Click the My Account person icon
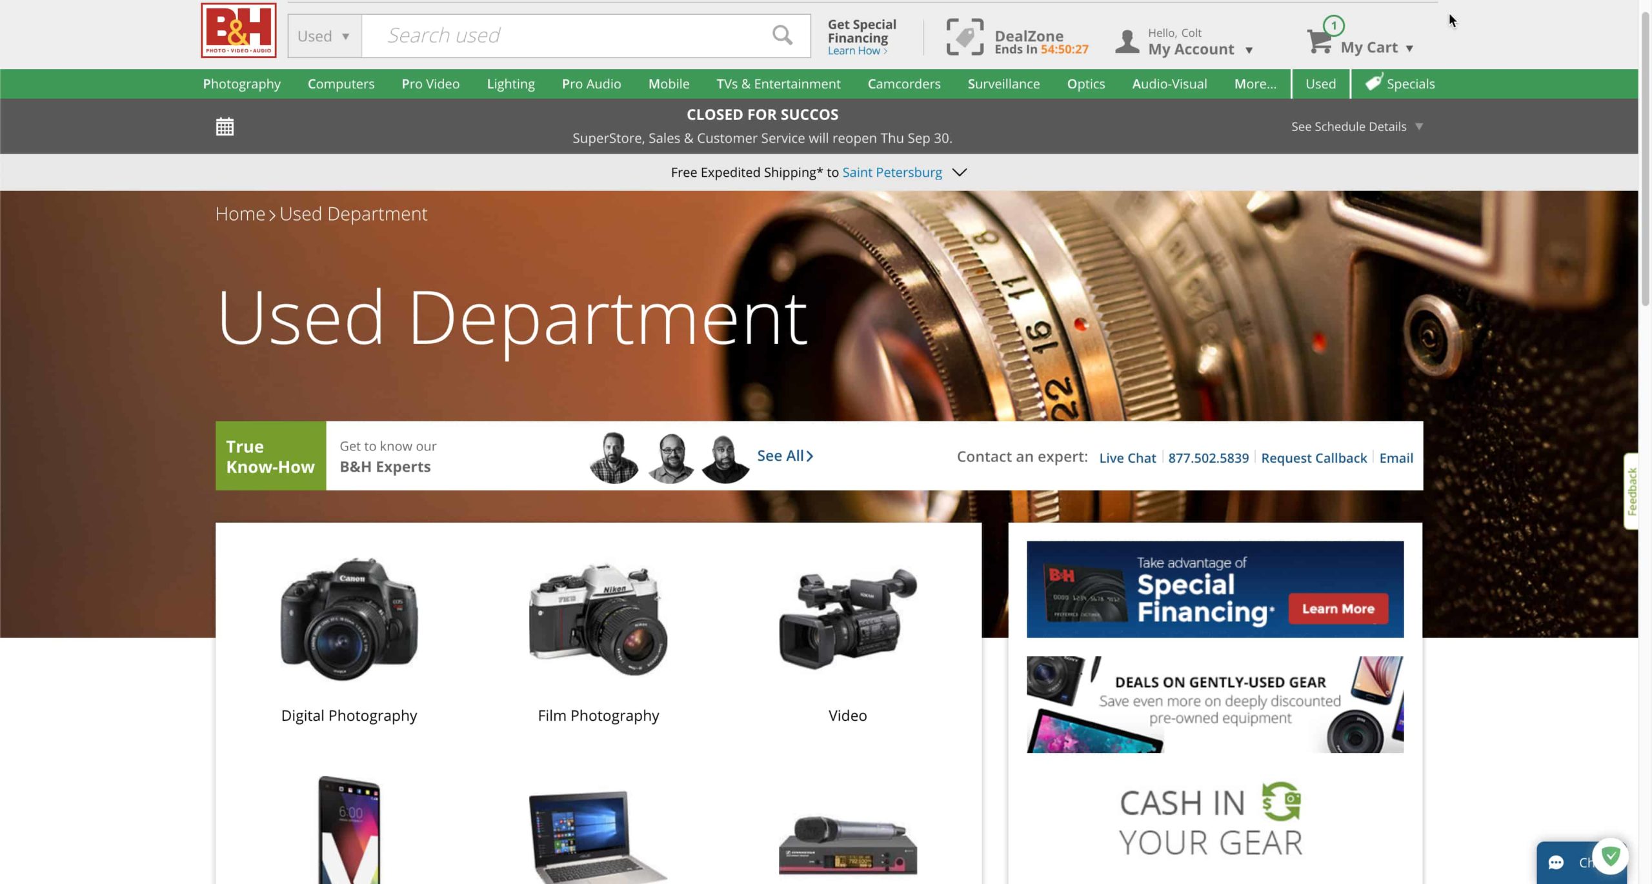This screenshot has width=1652, height=884. click(1127, 42)
